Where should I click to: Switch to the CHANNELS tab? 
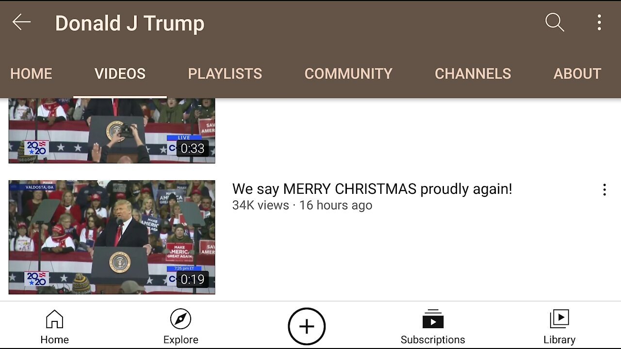[x=473, y=74]
